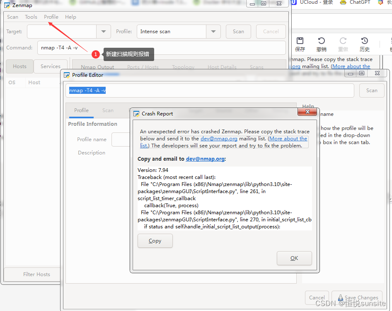Open the UCloud bookmark in browser
The image size is (392, 311).
tap(312, 2)
